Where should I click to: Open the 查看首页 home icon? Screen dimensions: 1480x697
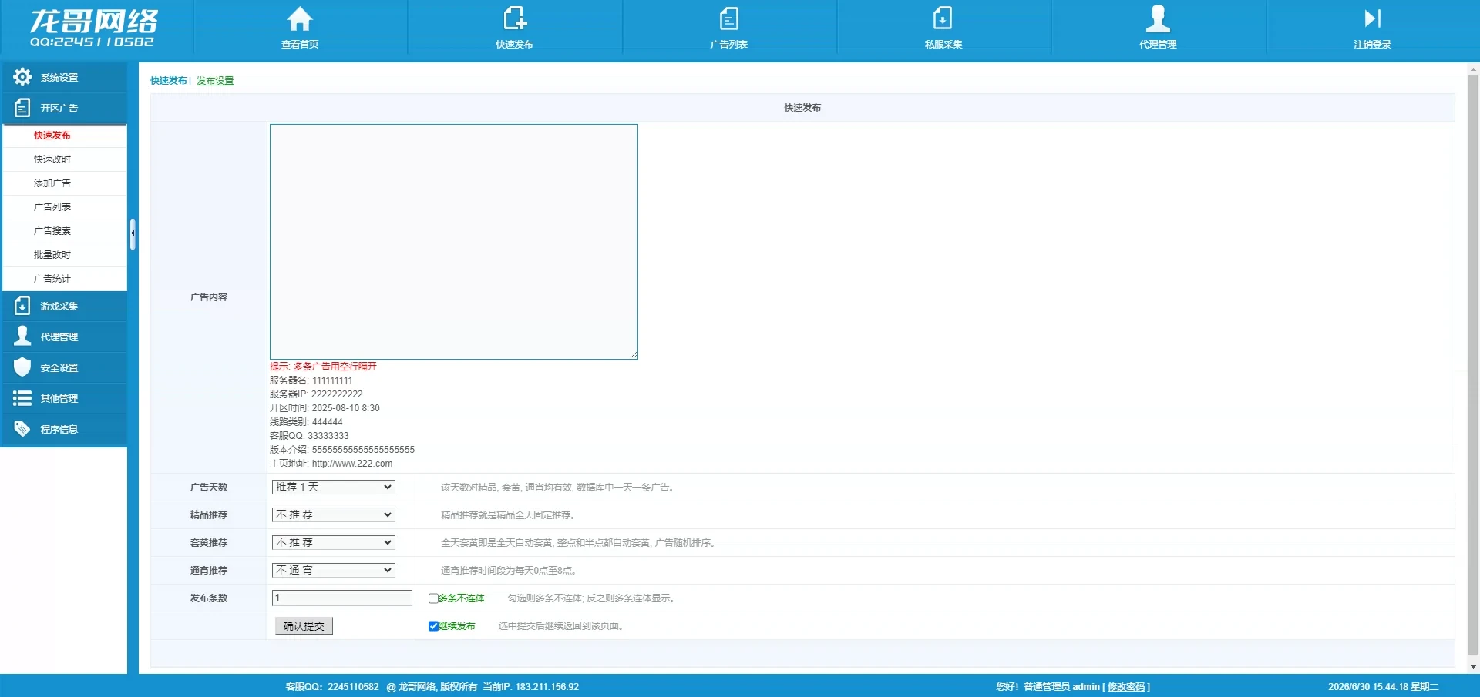[x=300, y=18]
